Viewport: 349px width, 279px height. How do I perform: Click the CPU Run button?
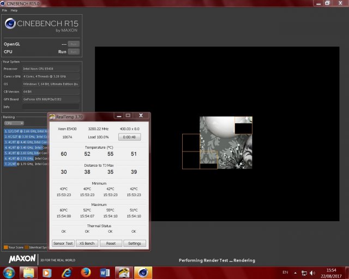tap(74, 52)
